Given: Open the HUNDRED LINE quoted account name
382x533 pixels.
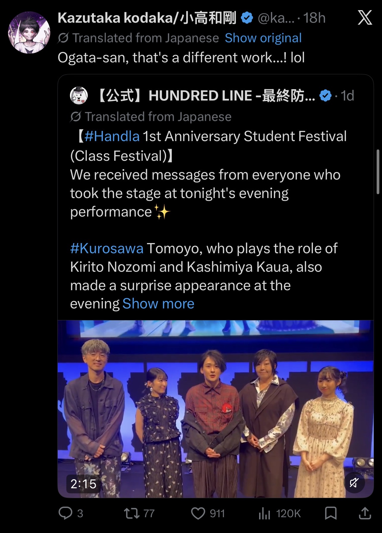Looking at the screenshot, I should (x=206, y=96).
